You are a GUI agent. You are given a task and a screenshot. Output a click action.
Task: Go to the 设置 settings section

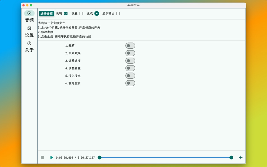point(29,35)
